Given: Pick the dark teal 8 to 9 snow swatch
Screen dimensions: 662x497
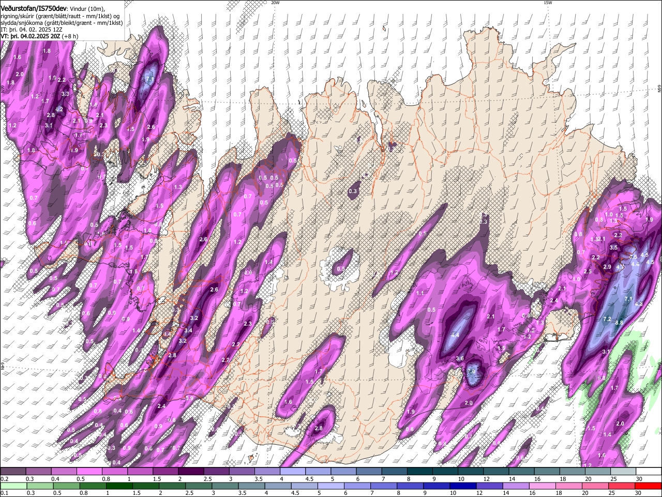Looking at the screenshot, I should click(419, 471).
